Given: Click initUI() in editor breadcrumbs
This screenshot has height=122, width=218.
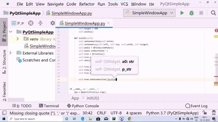Looking at the screenshot, I should click(x=93, y=98).
